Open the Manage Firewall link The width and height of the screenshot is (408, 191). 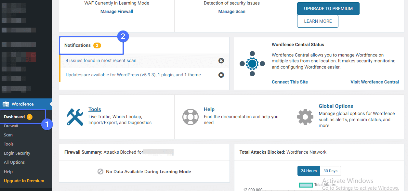pyautogui.click(x=117, y=11)
